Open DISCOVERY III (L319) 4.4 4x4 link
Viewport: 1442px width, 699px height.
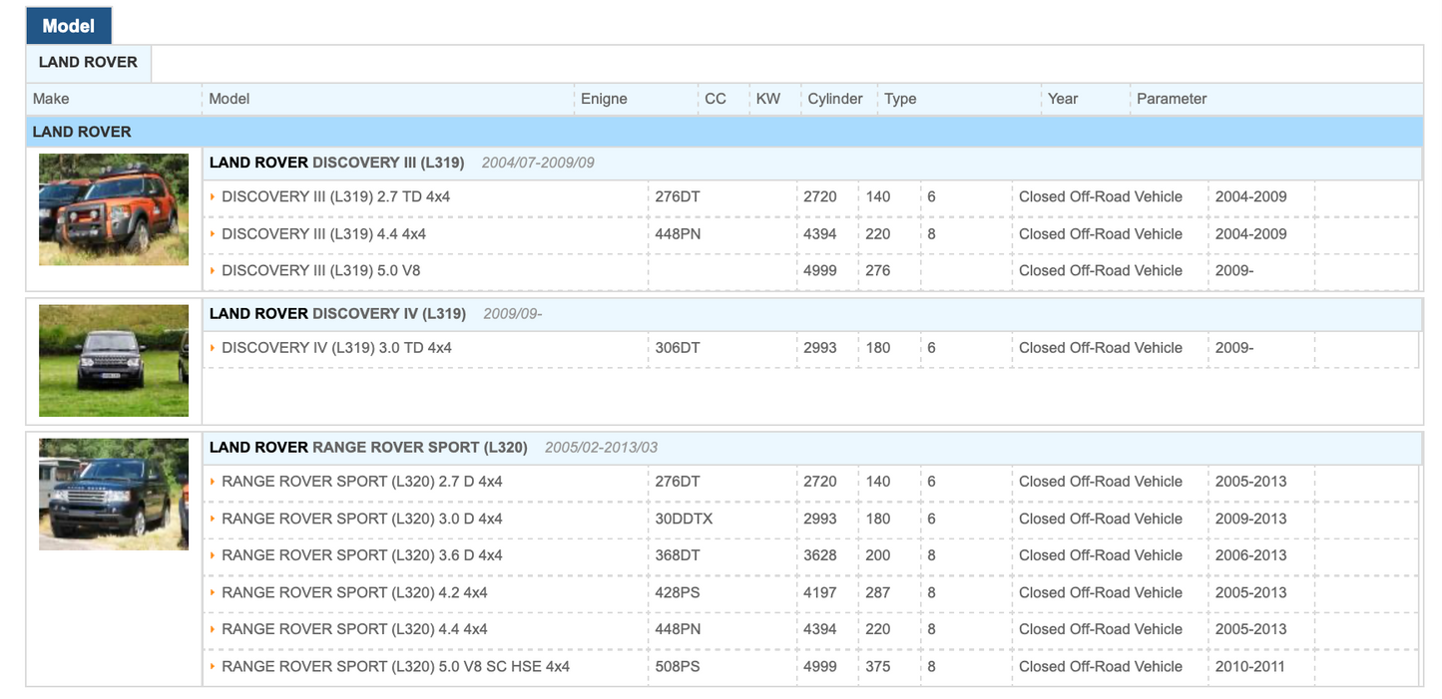323,234
